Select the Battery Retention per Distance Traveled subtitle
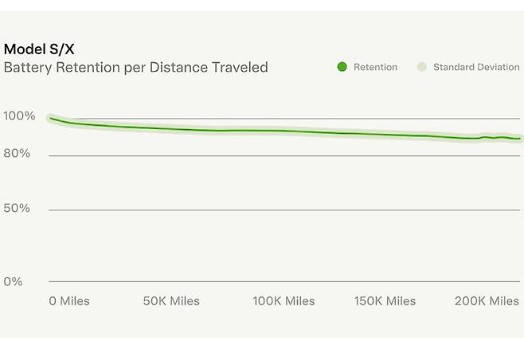 pyautogui.click(x=135, y=68)
